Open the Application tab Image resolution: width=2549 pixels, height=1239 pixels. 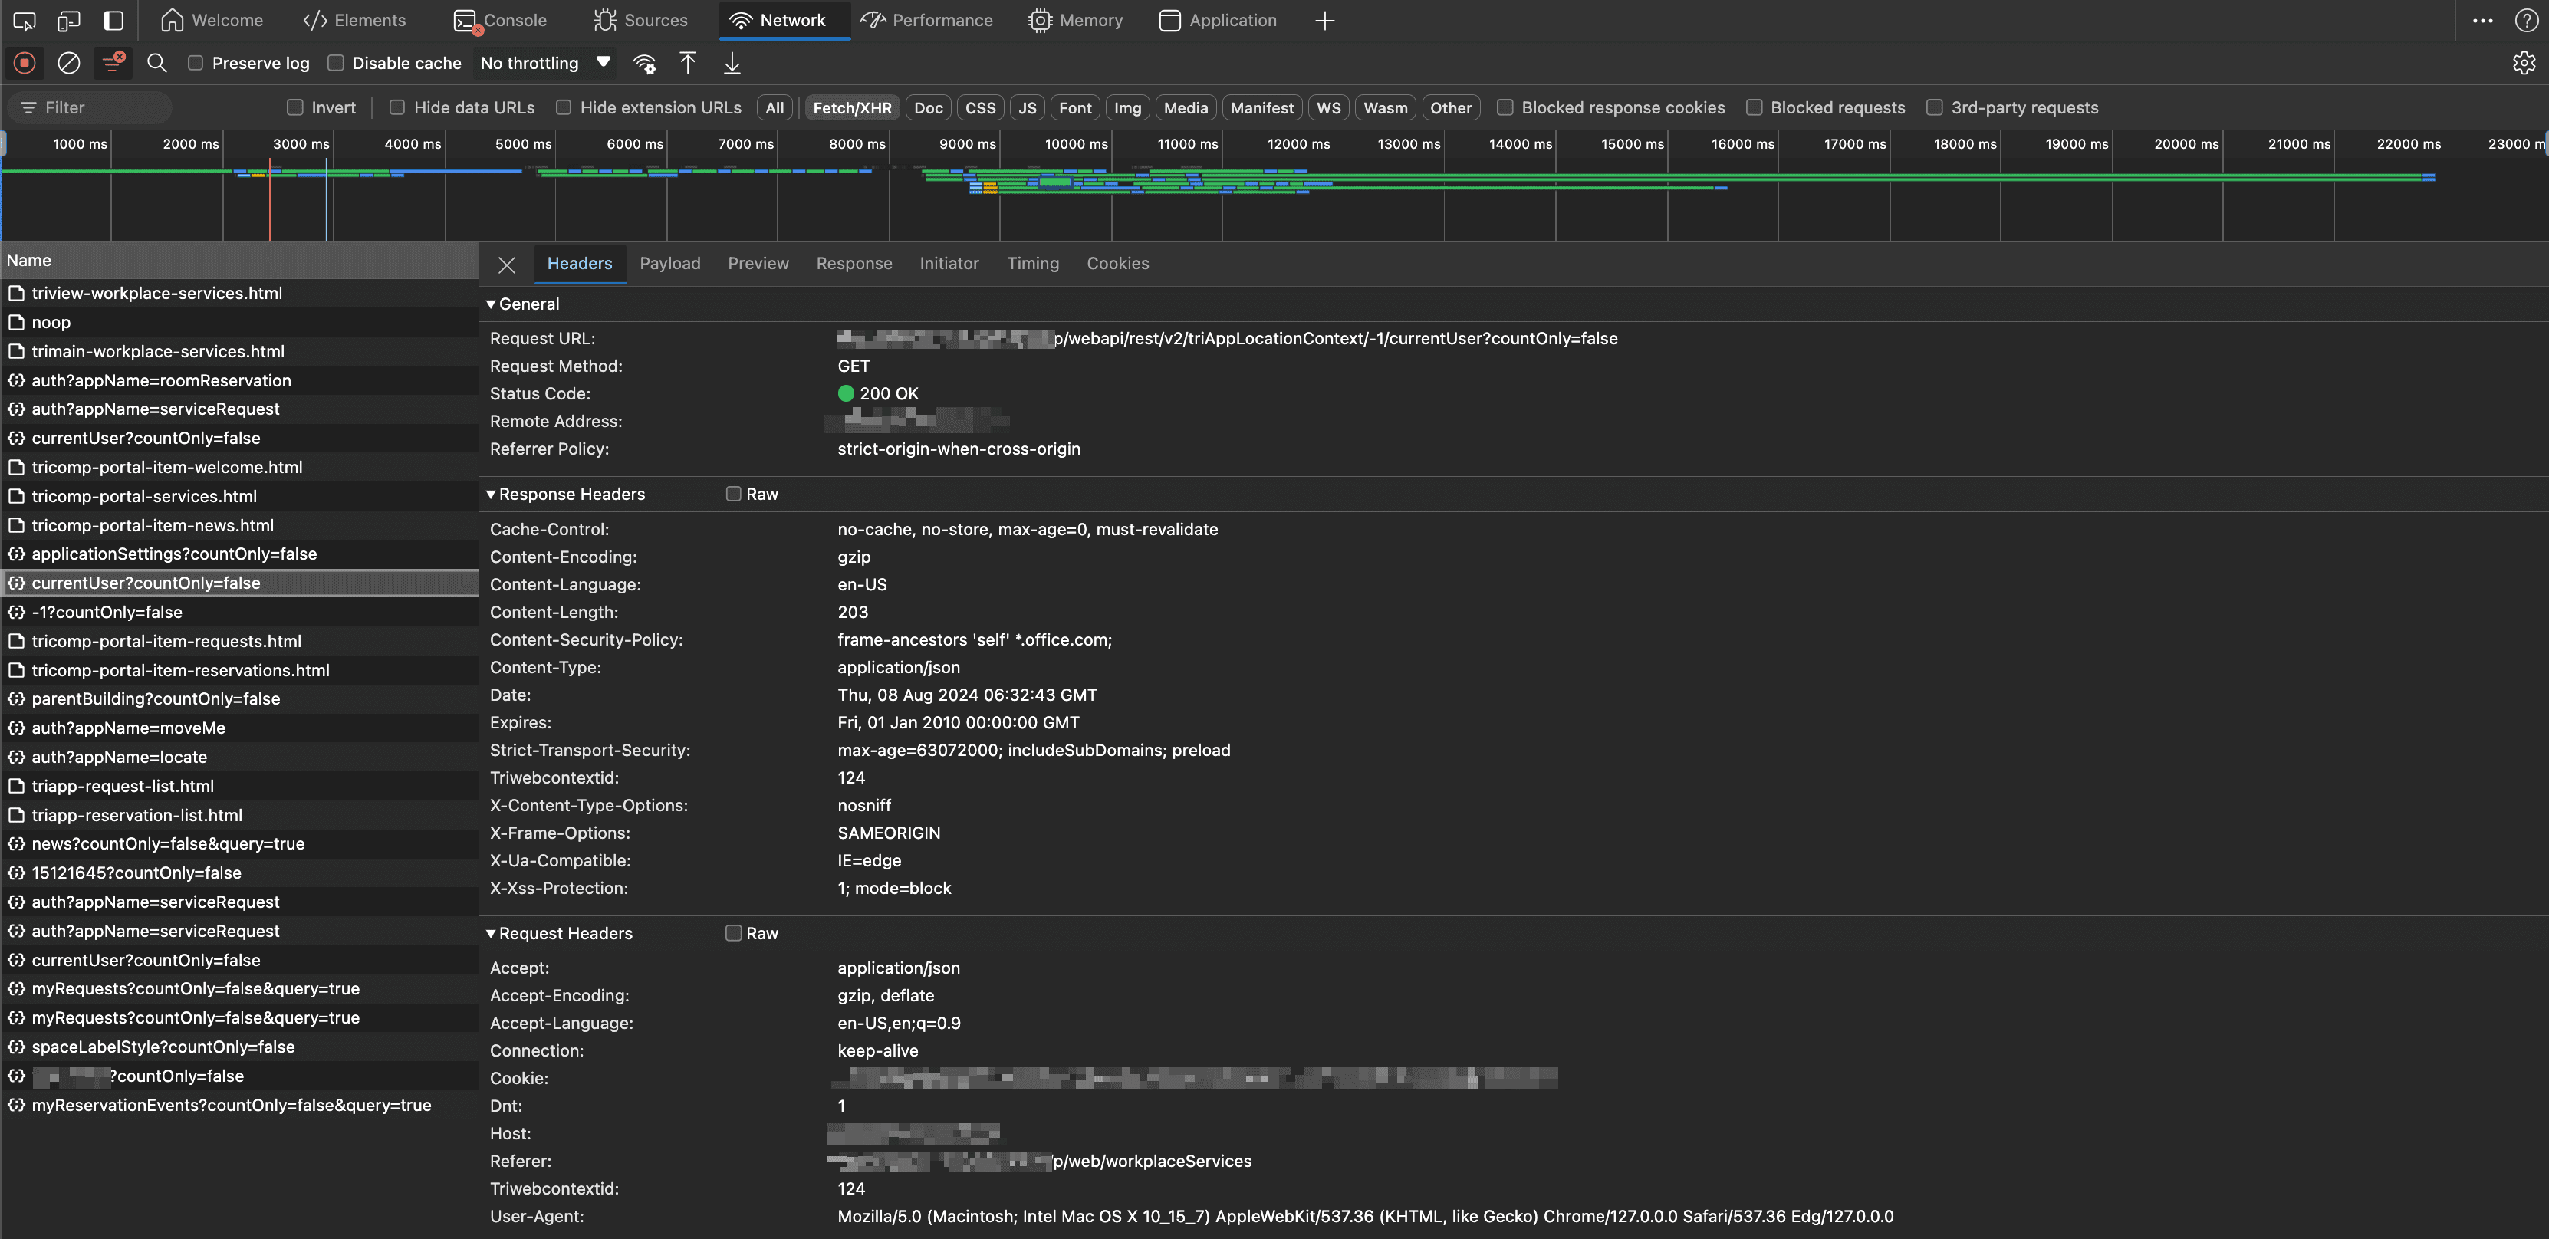click(1218, 20)
